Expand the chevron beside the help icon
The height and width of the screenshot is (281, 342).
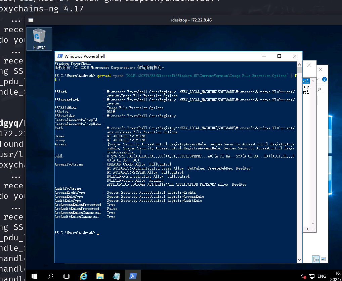[318, 79]
